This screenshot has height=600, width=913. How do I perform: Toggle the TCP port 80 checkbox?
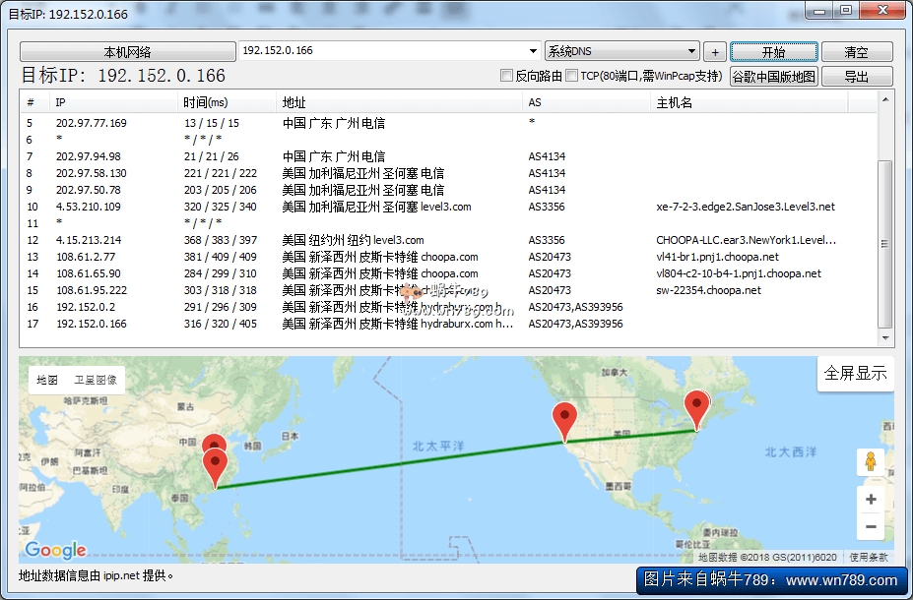click(571, 76)
